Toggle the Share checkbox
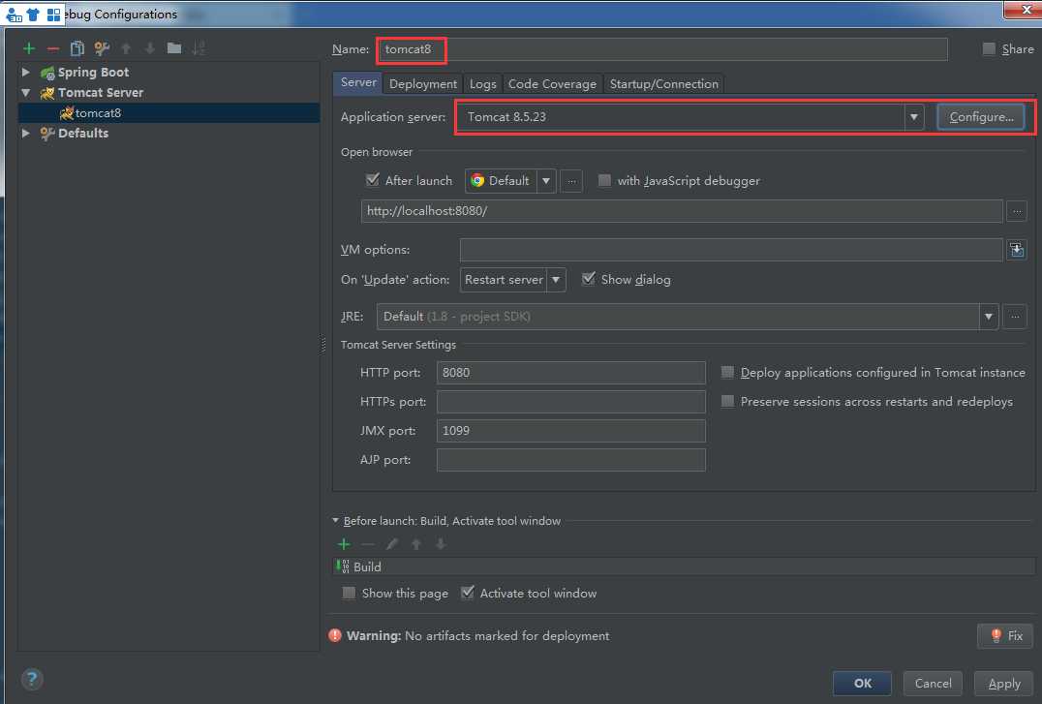Screen dimensions: 1042x704 click(989, 48)
